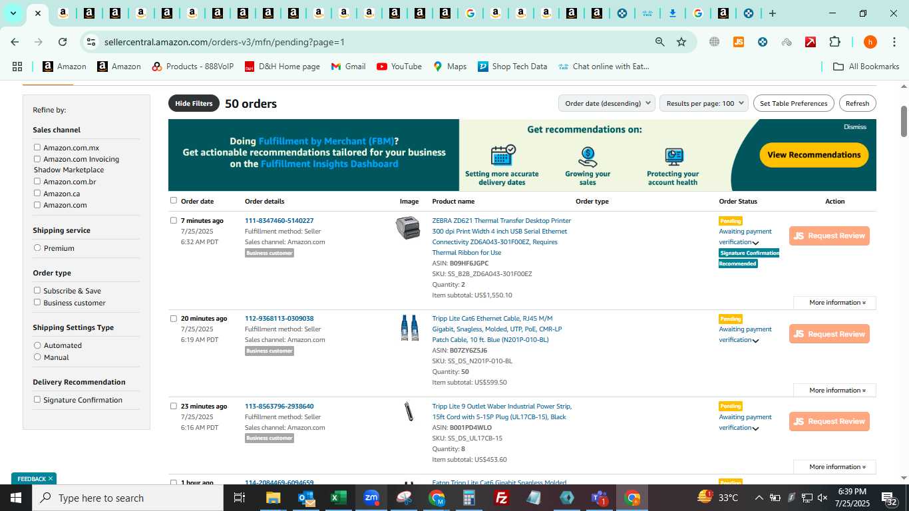Click the orange JS extension icon
The width and height of the screenshot is (909, 511).
tap(738, 42)
